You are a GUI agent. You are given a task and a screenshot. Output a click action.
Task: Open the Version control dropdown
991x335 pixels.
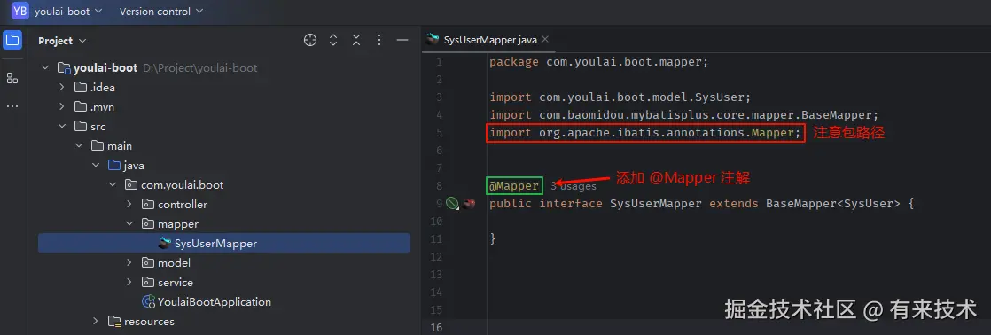point(161,12)
